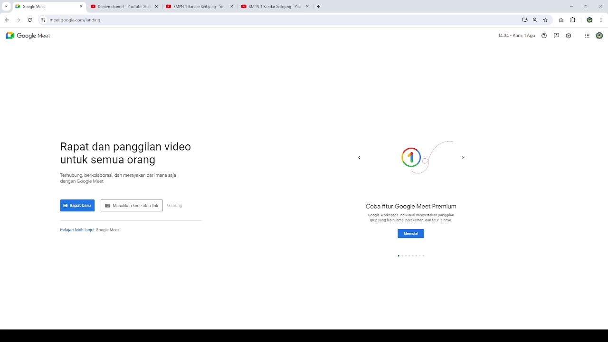Open the Pelajari lebih lanjut link
This screenshot has width=608, height=342.
(x=77, y=230)
